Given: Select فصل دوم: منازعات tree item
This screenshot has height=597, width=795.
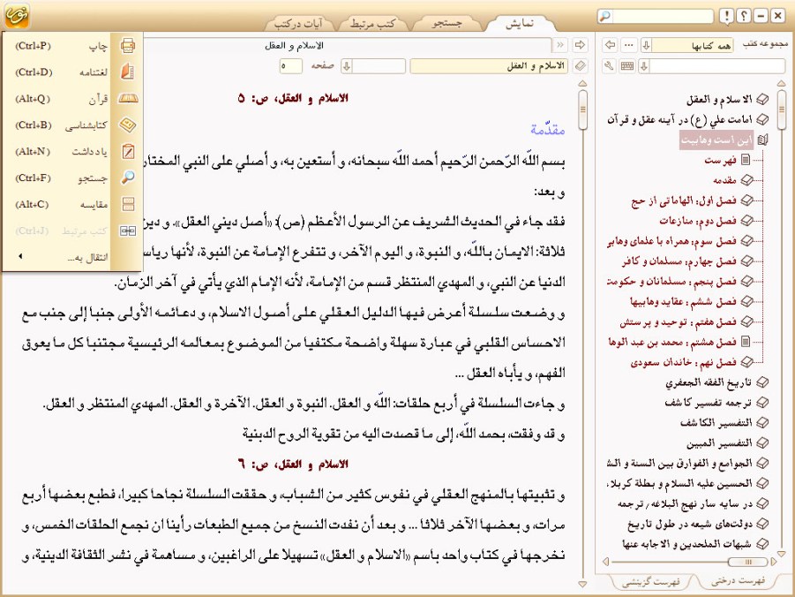Looking at the screenshot, I should pos(698,221).
